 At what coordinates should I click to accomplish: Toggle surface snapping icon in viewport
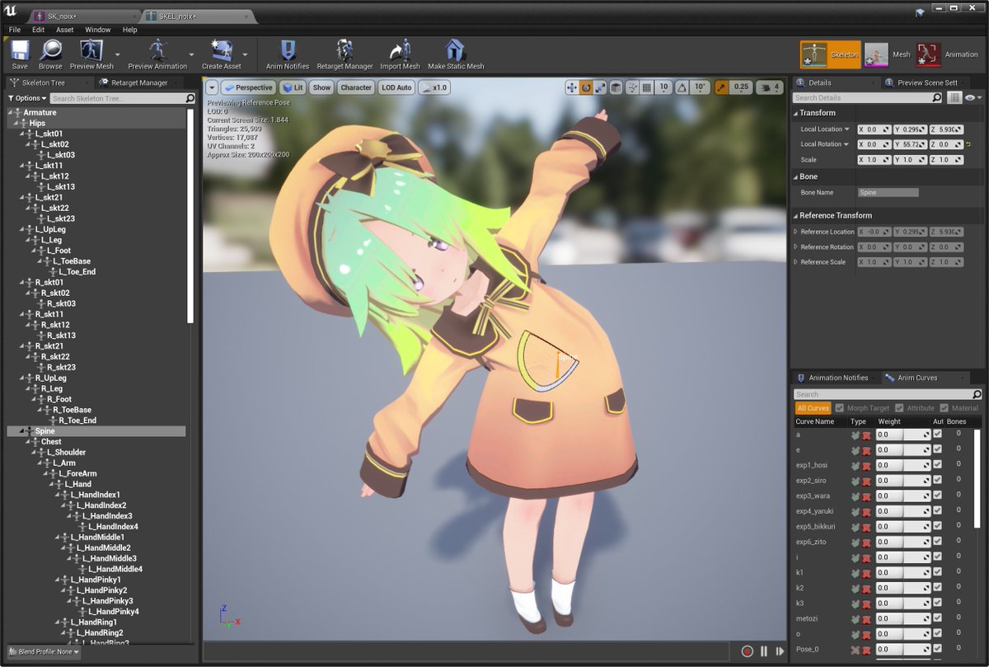633,87
